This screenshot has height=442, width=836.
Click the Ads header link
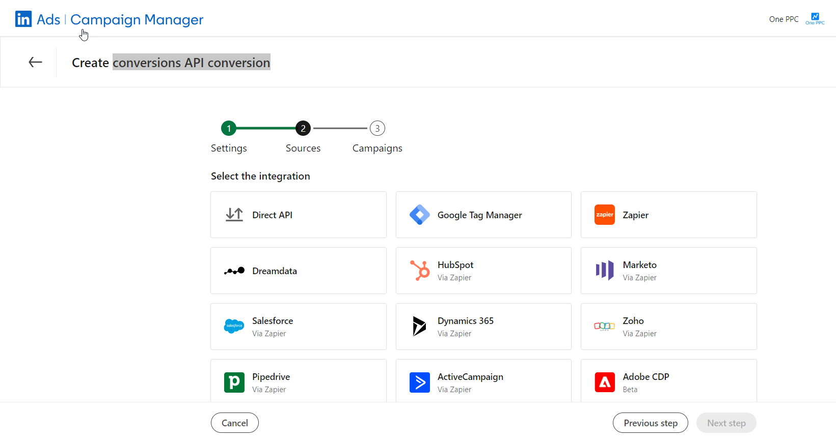click(48, 19)
